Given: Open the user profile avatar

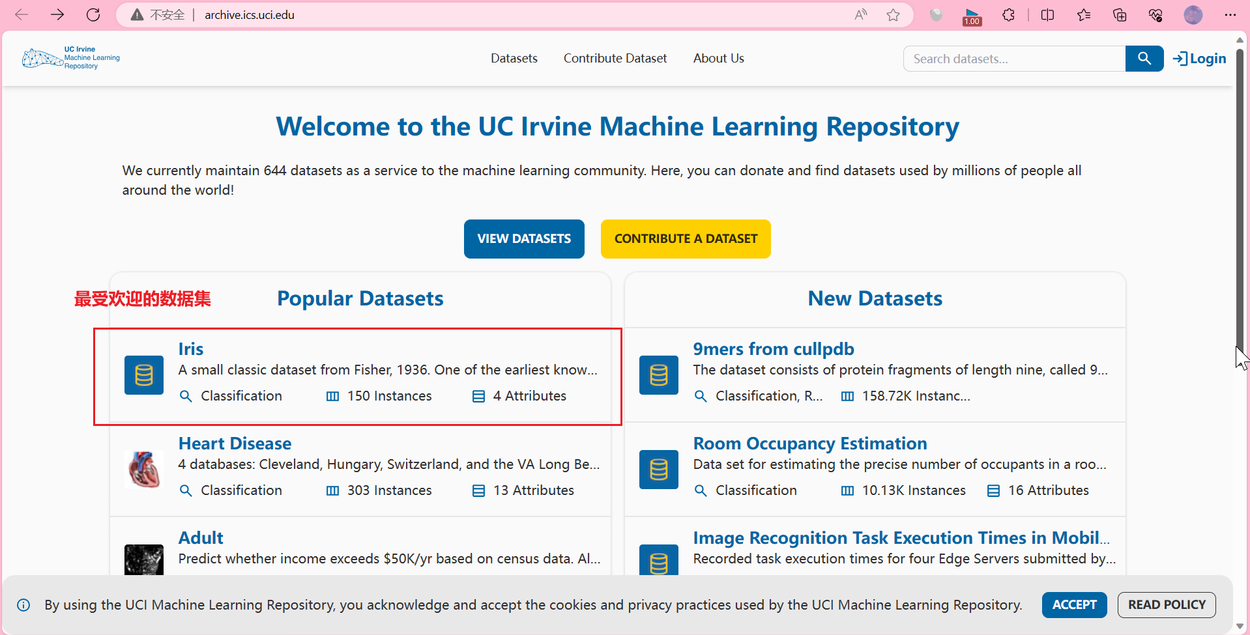Looking at the screenshot, I should (x=1193, y=15).
